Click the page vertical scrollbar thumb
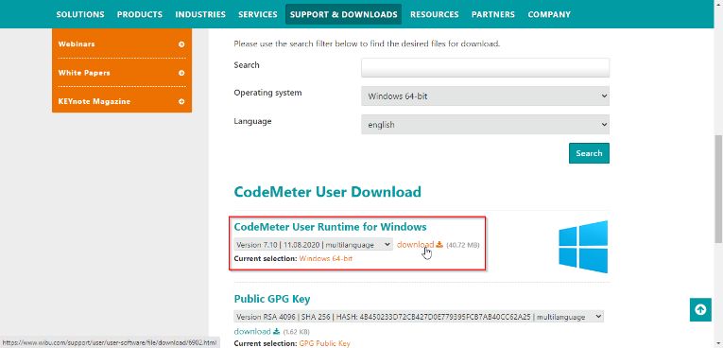Image resolution: width=723 pixels, height=348 pixels. point(718,188)
